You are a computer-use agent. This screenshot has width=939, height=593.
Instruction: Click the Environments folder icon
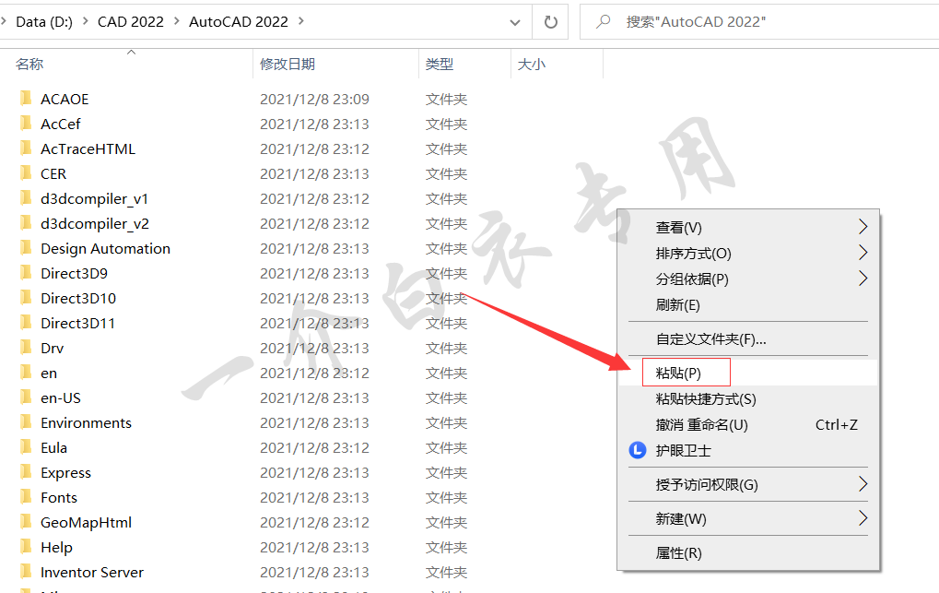pos(26,422)
